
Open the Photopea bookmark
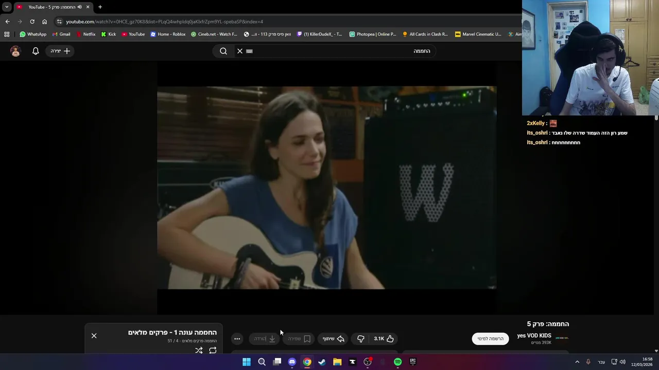point(373,34)
